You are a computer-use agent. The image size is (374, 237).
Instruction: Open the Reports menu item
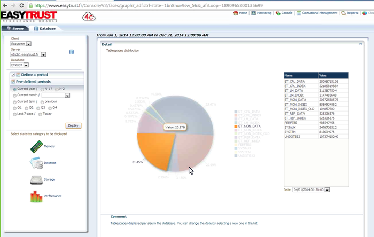pyautogui.click(x=349, y=13)
